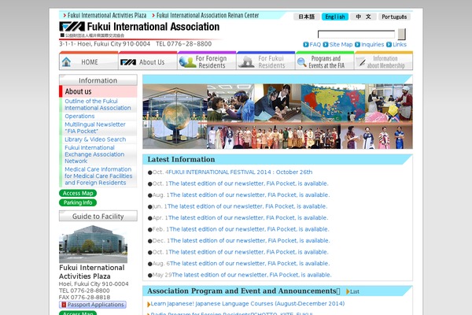
Task: Open the Aug. 6 newsletter announcement
Action: click(250, 264)
